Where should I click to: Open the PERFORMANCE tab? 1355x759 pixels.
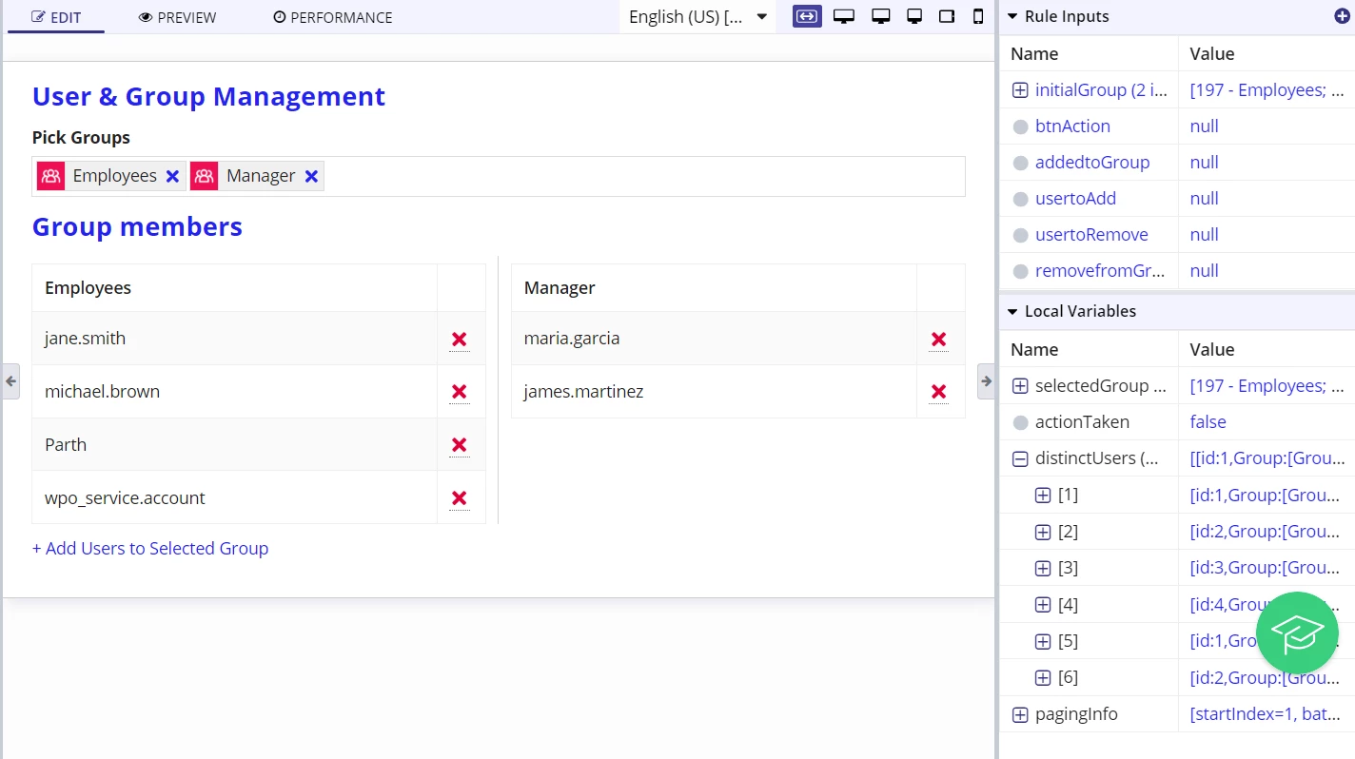click(333, 17)
